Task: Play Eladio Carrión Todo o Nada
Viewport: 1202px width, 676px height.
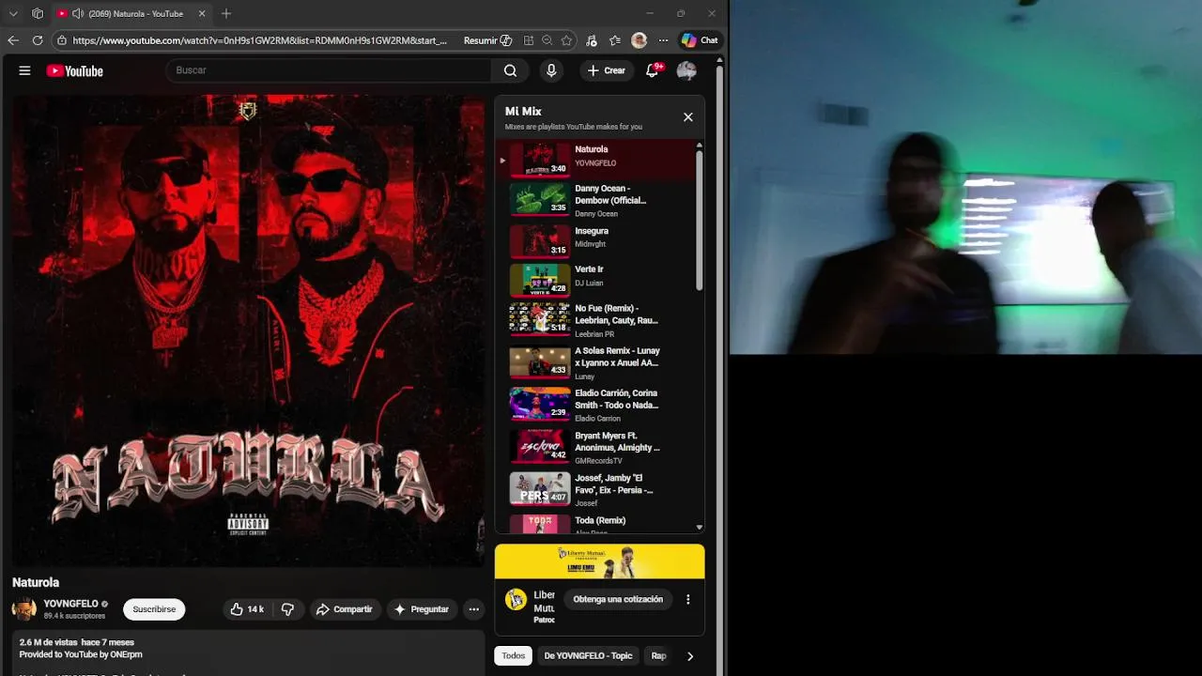Action: click(x=596, y=405)
